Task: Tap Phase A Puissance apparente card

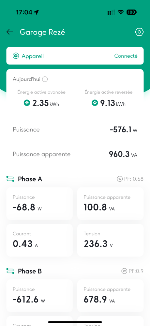Action: (x=111, y=203)
